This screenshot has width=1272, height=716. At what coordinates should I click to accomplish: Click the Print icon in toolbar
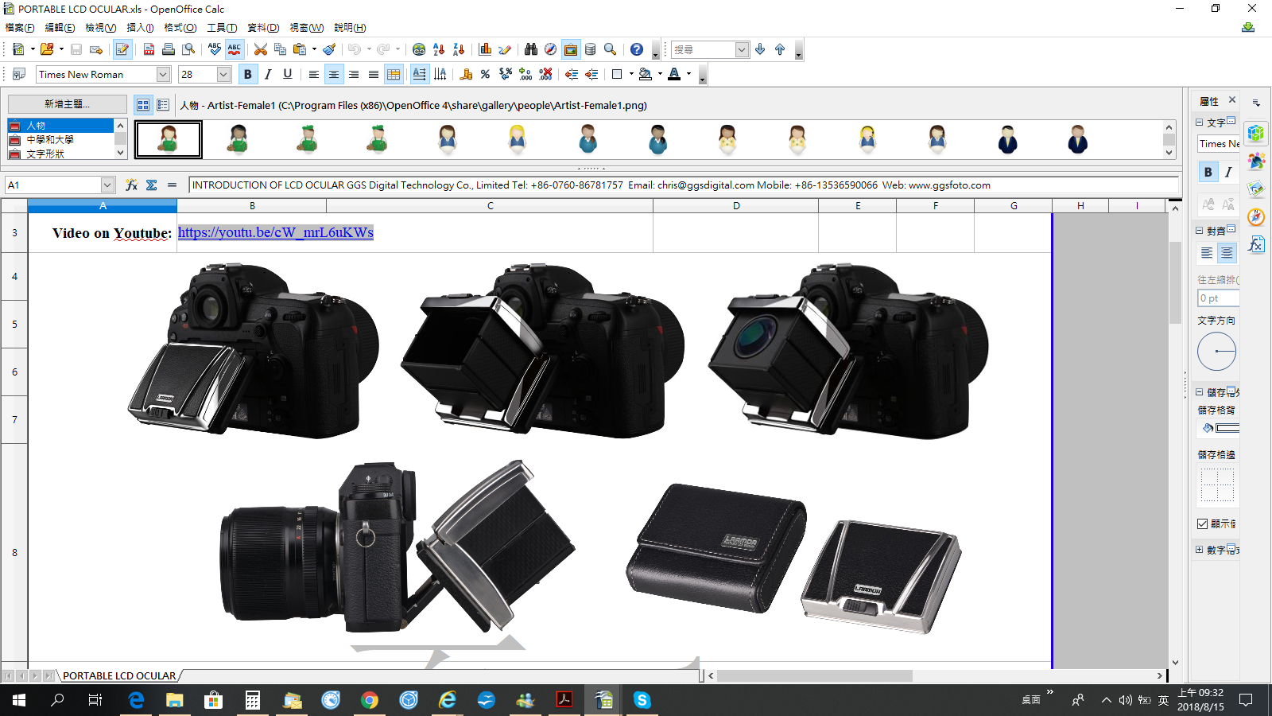tap(169, 49)
